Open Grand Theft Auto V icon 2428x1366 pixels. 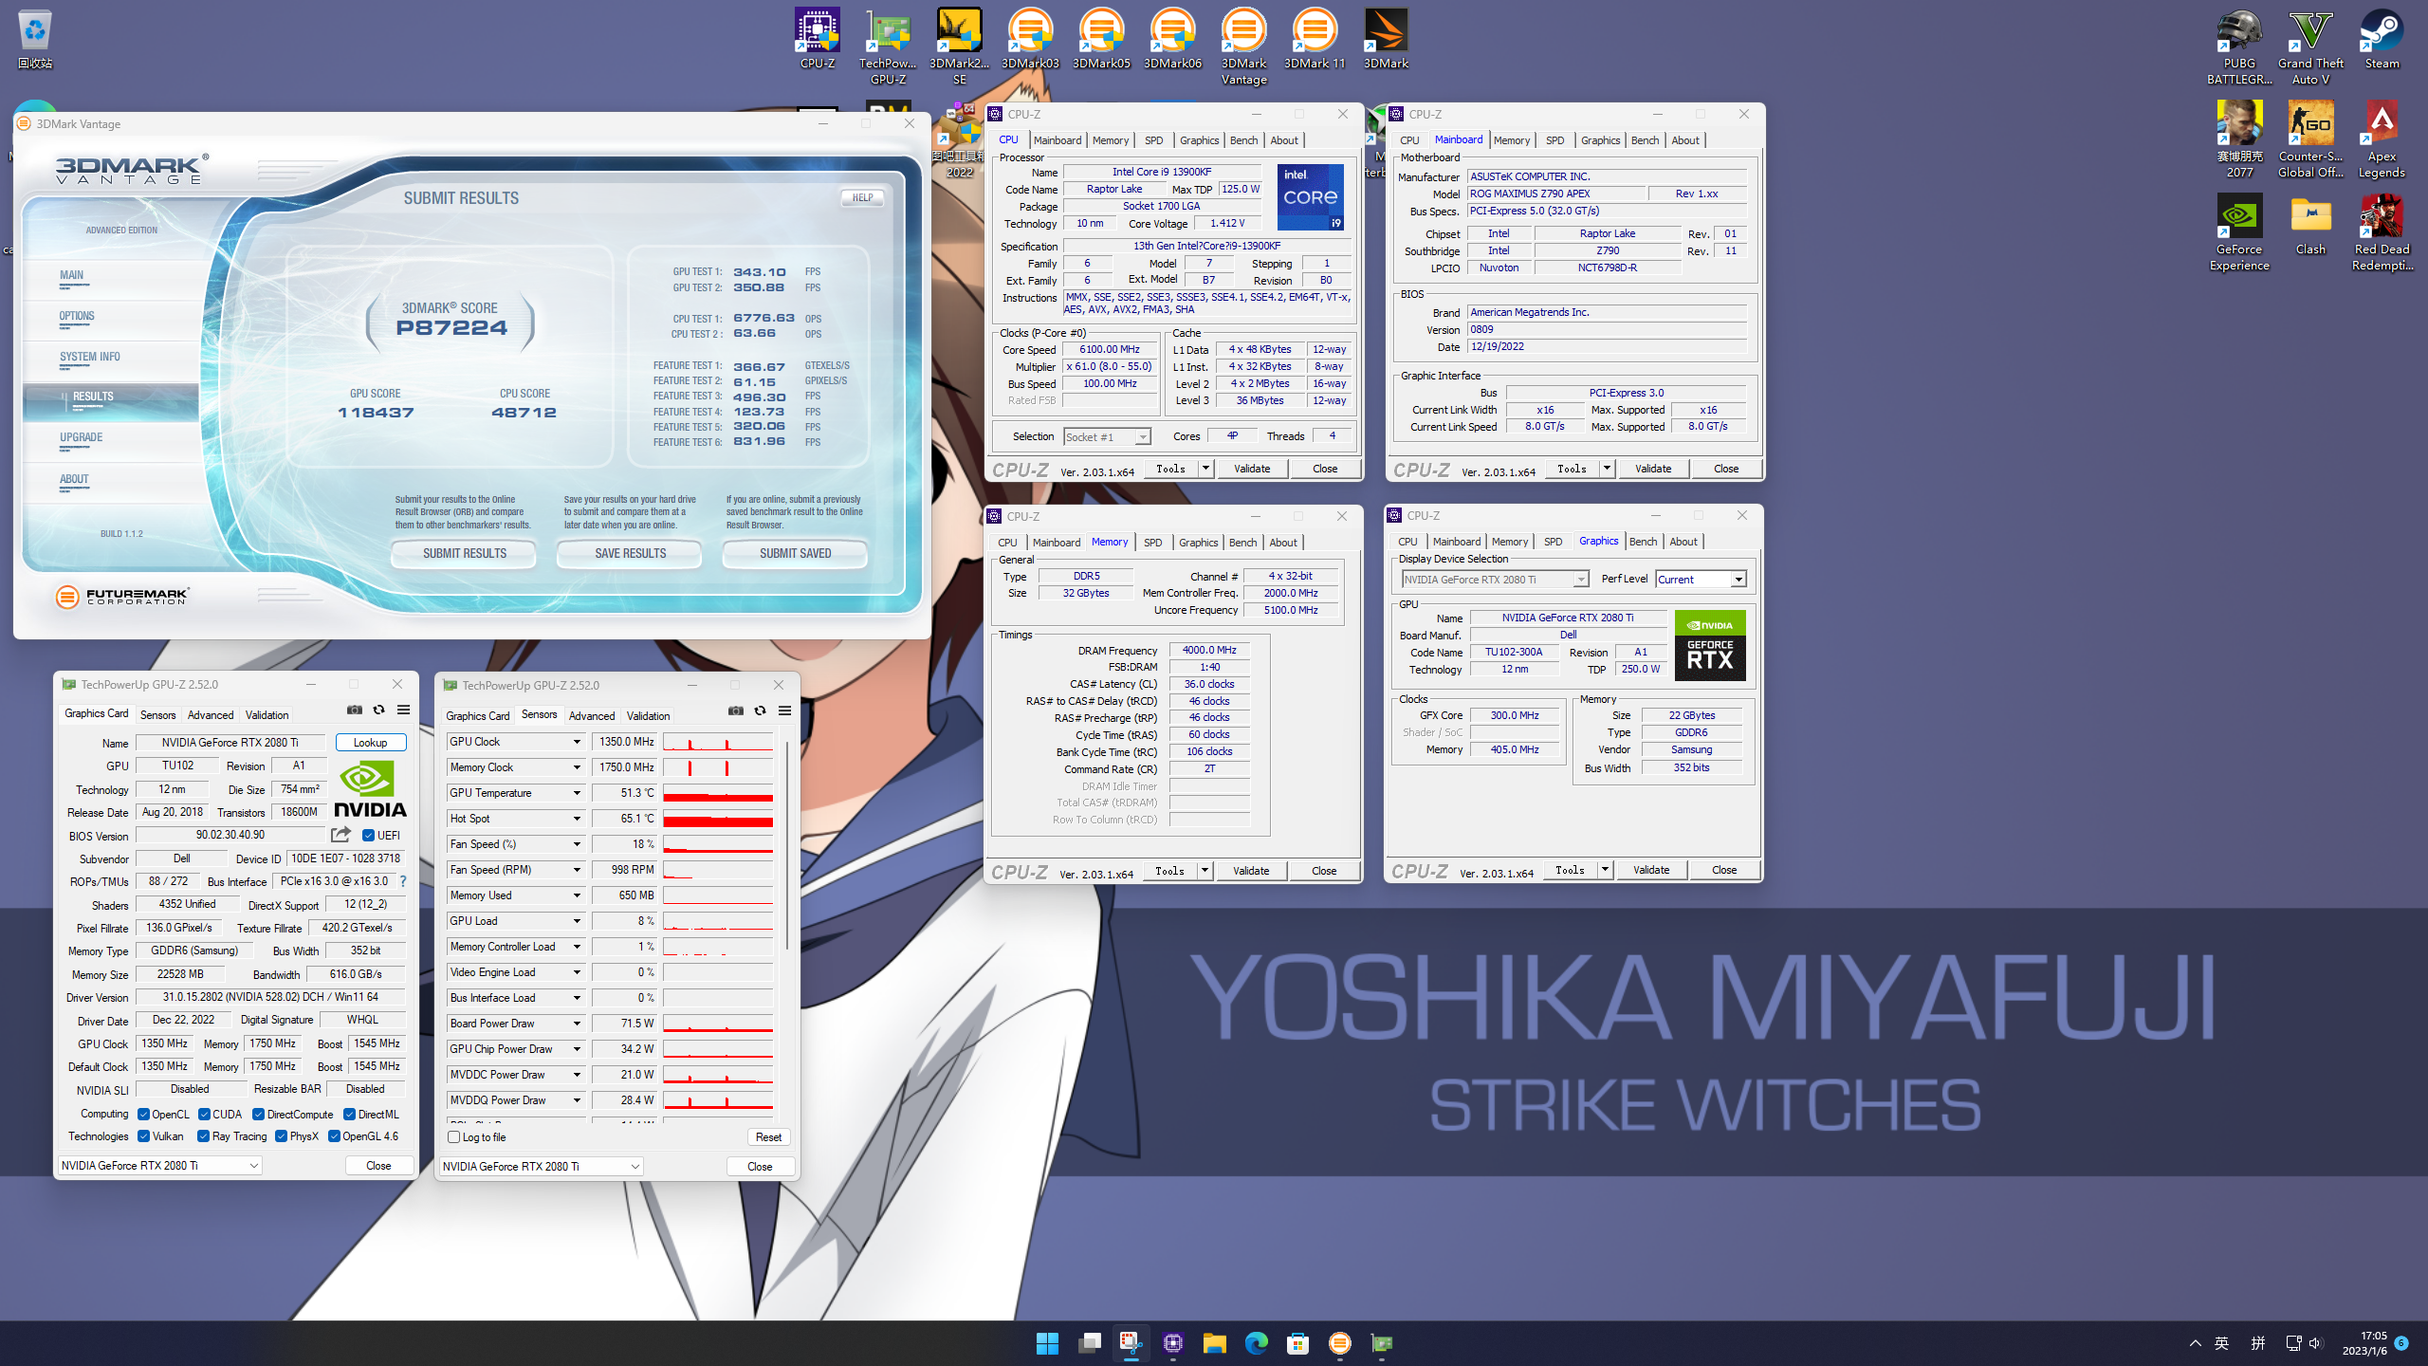tap(2310, 47)
